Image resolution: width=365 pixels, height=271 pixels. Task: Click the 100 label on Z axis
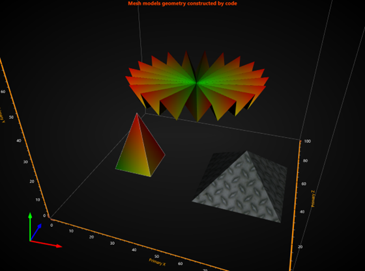pos(308,141)
